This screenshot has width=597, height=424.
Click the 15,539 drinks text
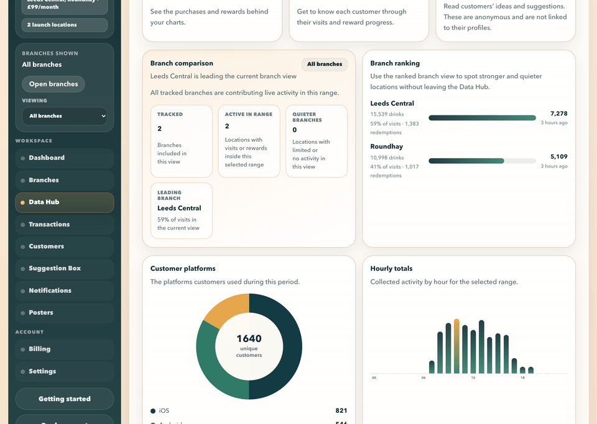point(387,114)
